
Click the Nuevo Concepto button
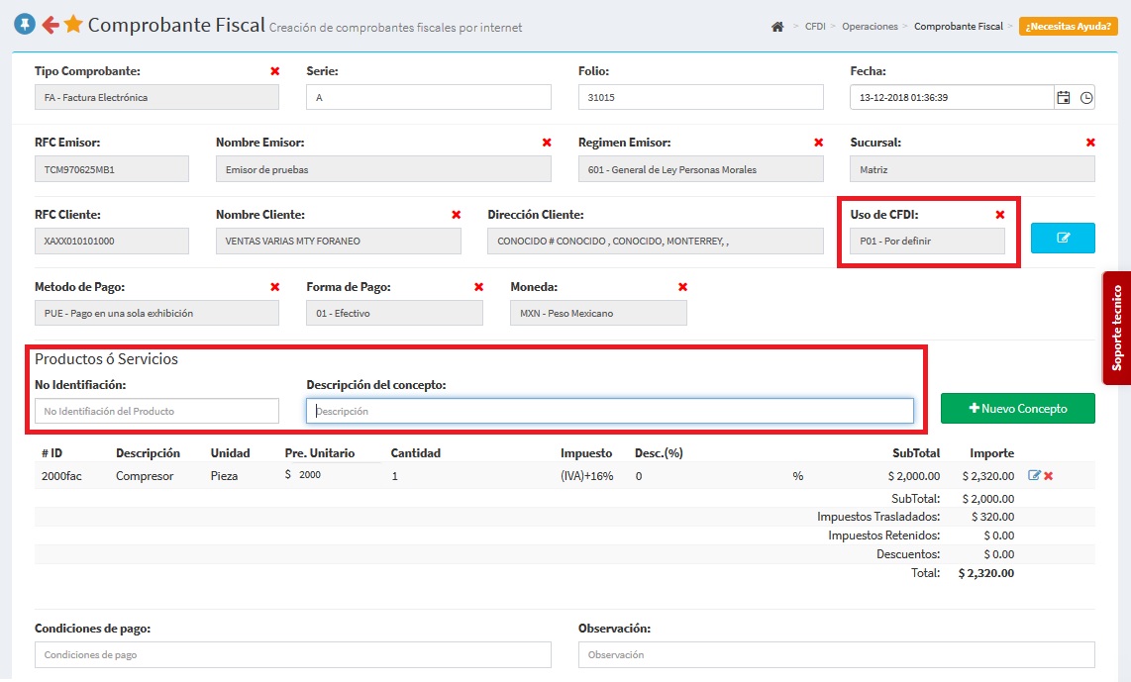1017,408
